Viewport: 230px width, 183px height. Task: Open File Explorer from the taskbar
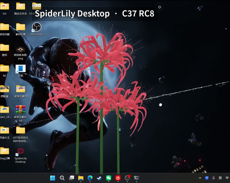tap(81, 178)
